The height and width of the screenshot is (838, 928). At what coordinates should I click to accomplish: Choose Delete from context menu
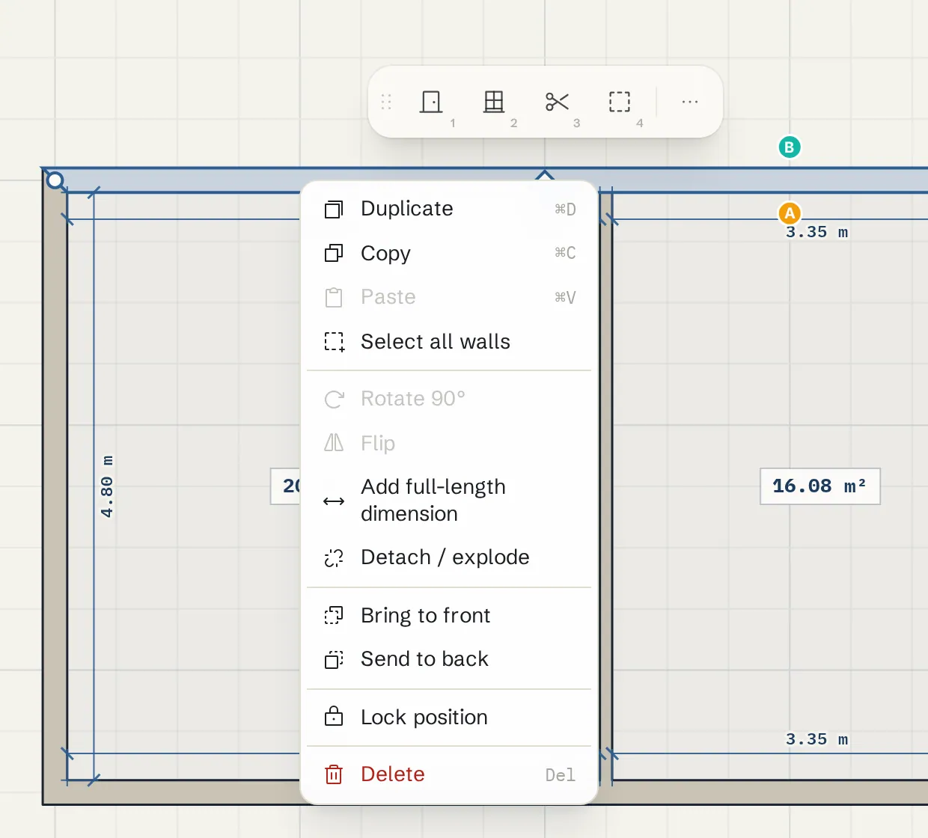tap(449, 774)
